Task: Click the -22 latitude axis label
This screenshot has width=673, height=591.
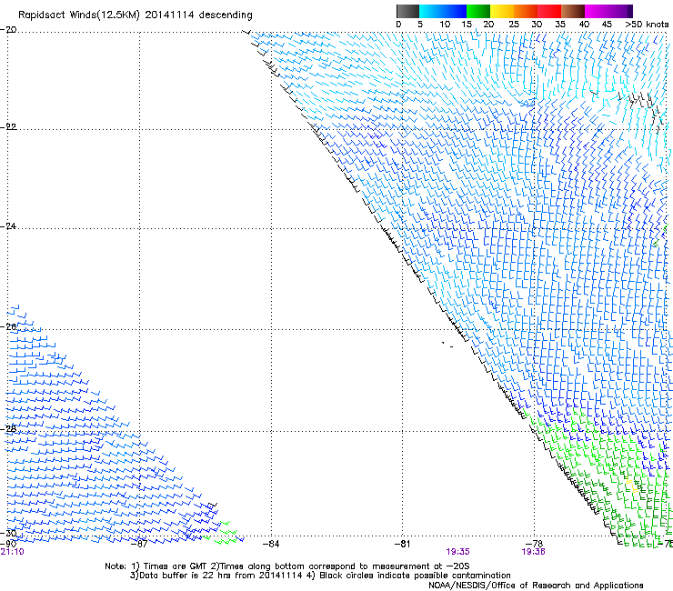Action: [x=8, y=127]
